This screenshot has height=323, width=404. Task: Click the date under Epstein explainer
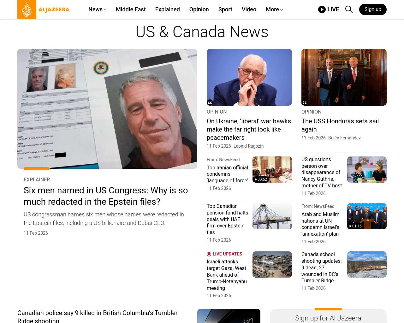coord(36,233)
